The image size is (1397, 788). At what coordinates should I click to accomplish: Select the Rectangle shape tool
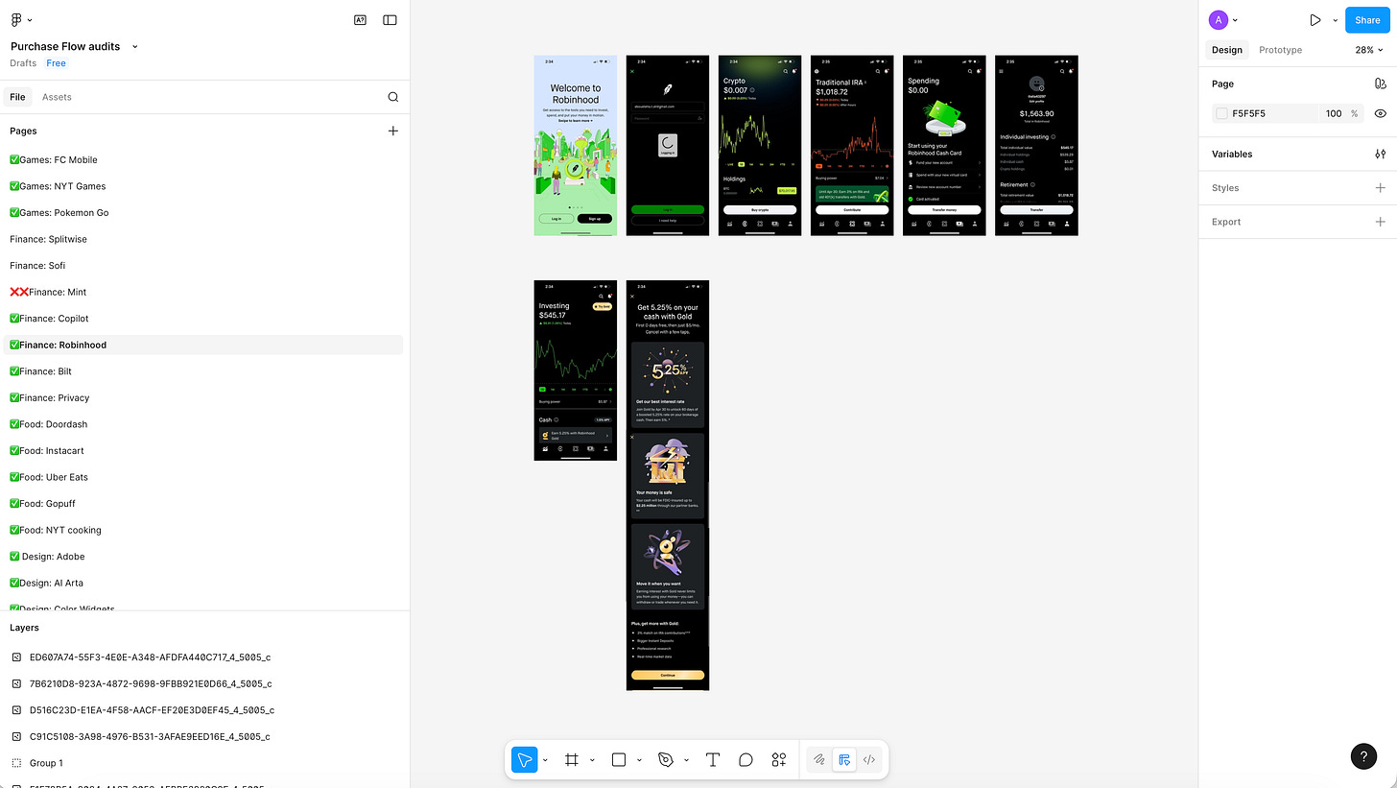pyautogui.click(x=619, y=760)
